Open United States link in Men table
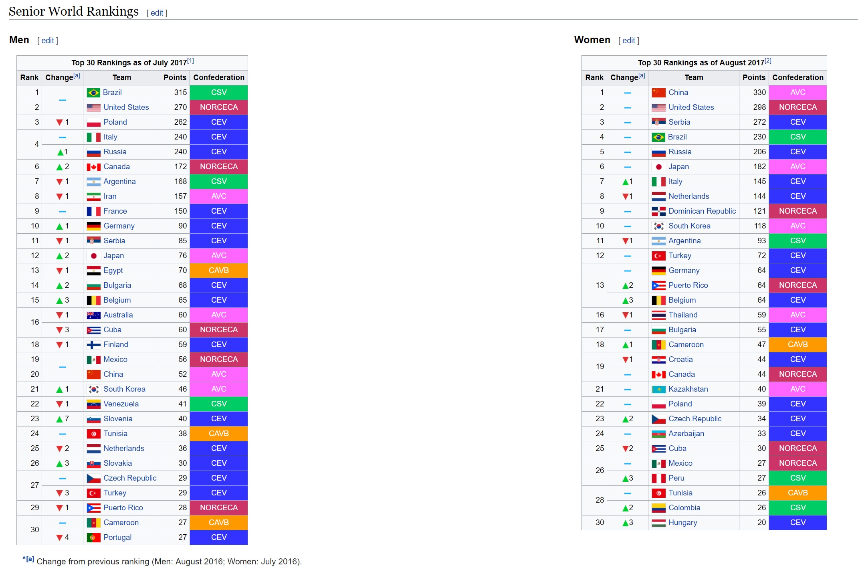 [x=126, y=107]
